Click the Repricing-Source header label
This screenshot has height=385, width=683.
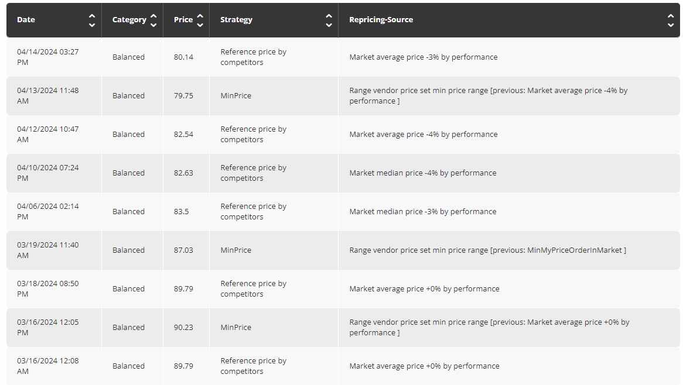pos(381,20)
